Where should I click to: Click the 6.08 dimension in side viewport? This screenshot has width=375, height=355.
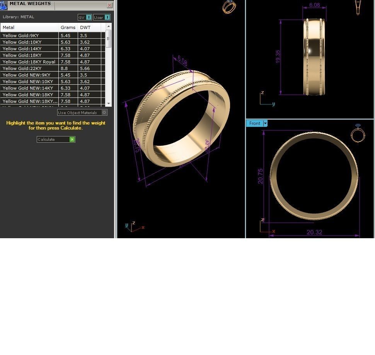pos(314,5)
